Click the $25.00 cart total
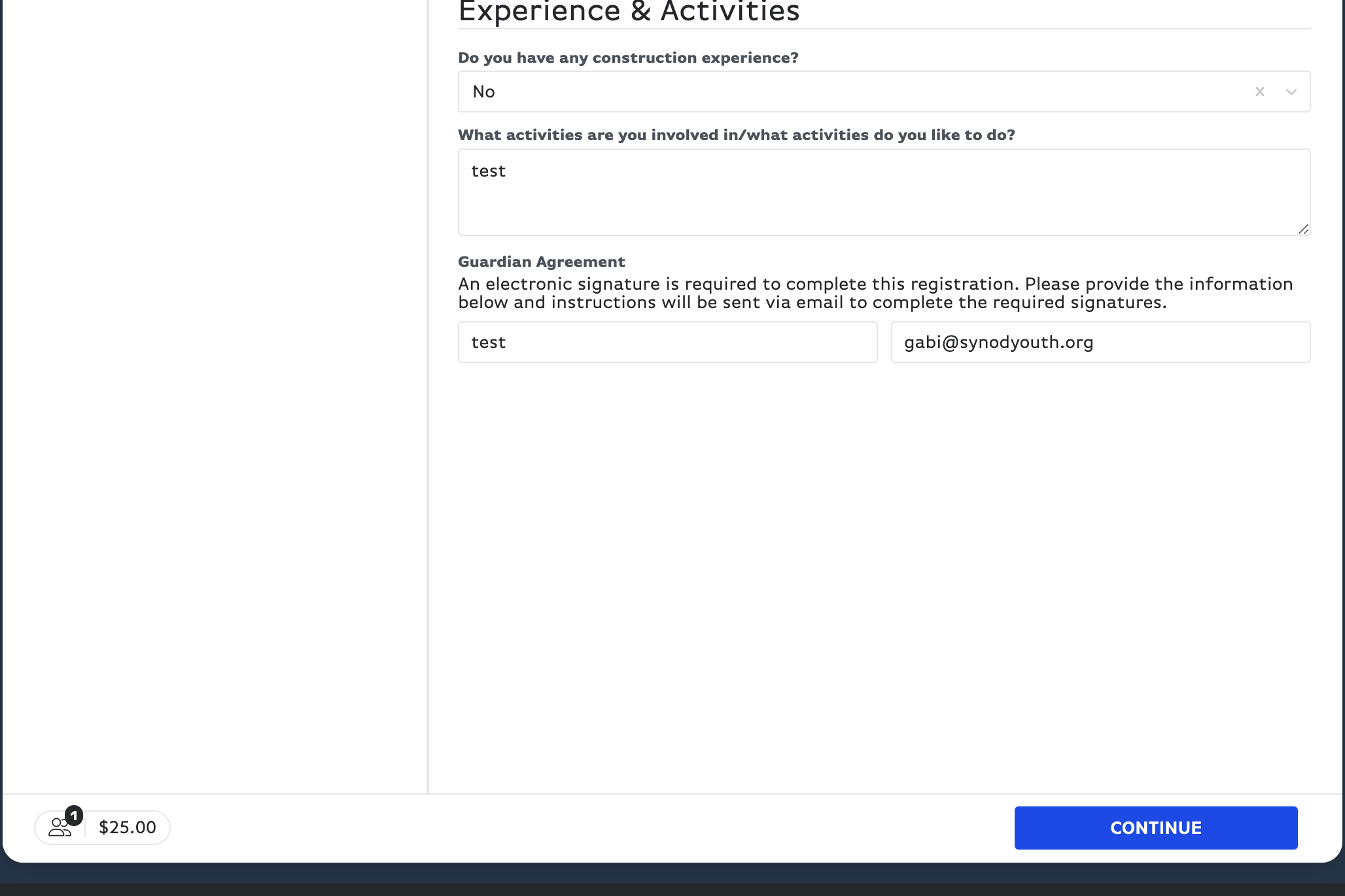This screenshot has height=896, width=1345. point(128,827)
